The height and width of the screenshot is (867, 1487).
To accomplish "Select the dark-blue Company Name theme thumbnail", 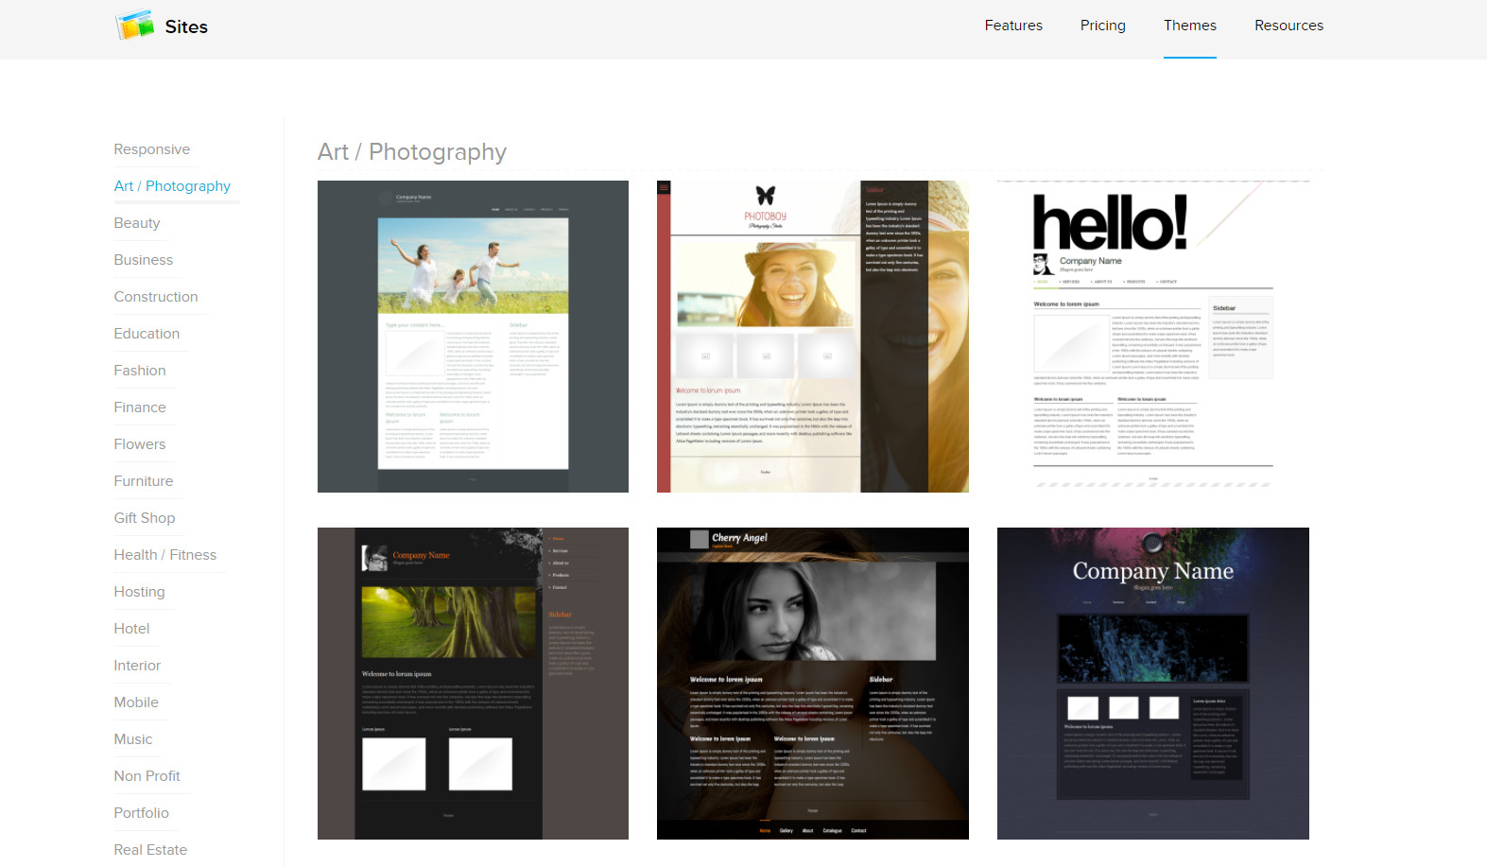I will 1152,684.
